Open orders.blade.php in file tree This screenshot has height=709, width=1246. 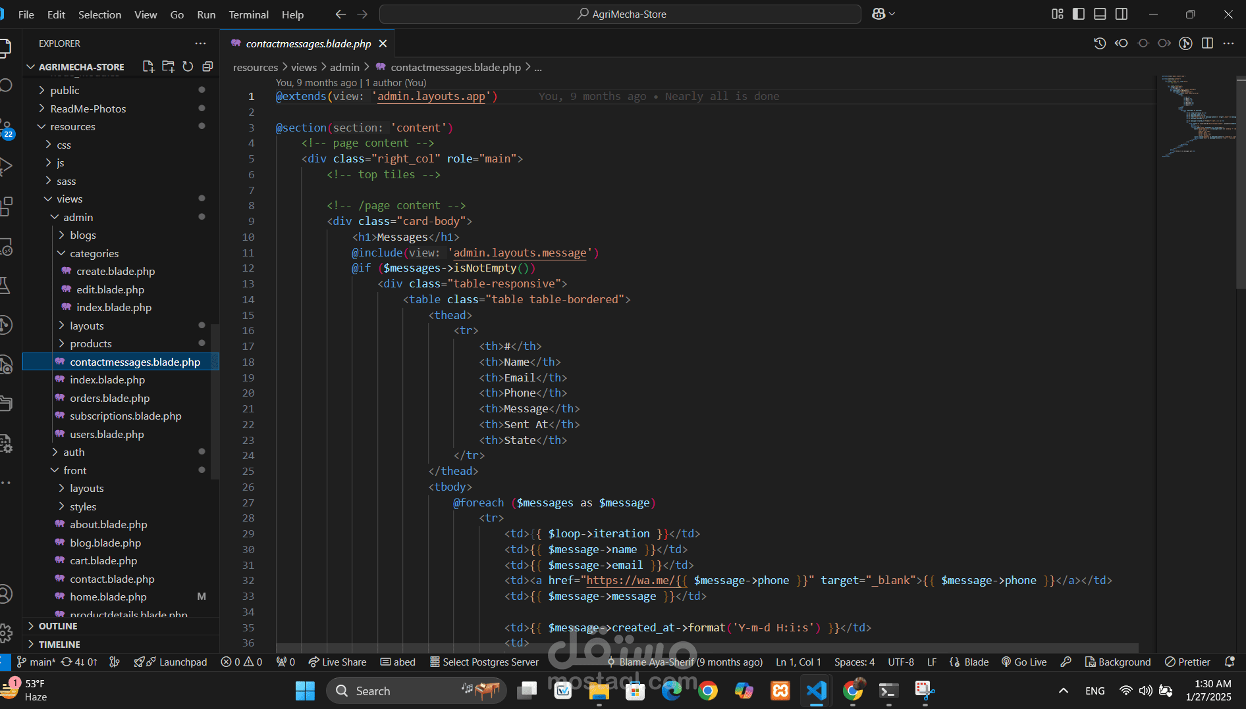pos(109,398)
